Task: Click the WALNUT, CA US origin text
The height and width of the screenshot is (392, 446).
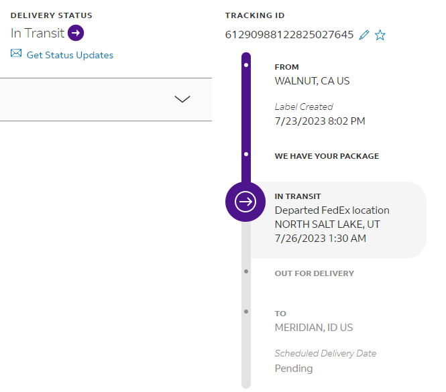Action: point(312,81)
